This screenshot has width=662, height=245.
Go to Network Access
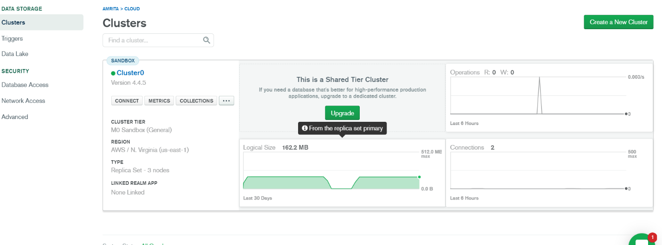23,101
